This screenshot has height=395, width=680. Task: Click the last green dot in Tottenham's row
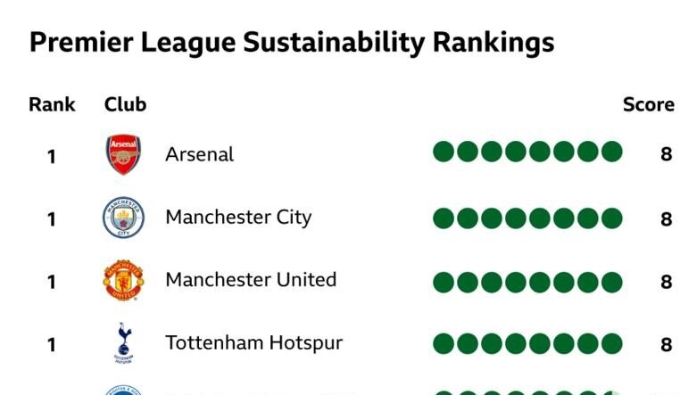[x=612, y=344]
